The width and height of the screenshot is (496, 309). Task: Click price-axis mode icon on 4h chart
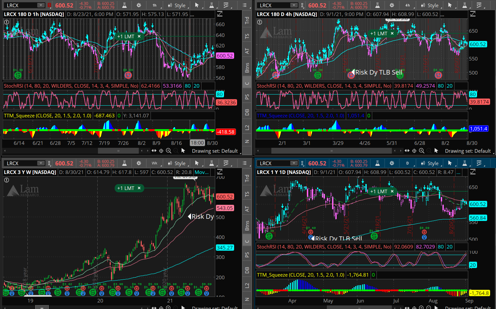click(472, 14)
